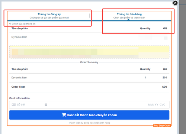This screenshot has width=186, height=134.
Task: Click the shopping cart icon on payment button
Action: pyautogui.click(x=64, y=115)
